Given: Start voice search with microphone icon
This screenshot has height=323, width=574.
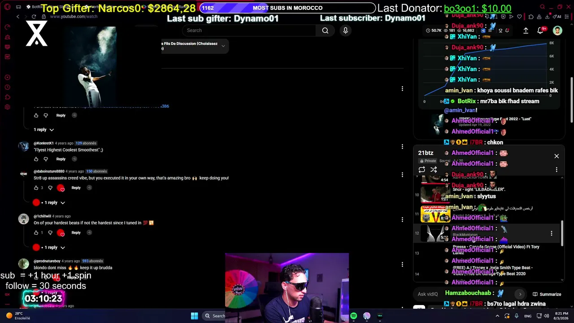Looking at the screenshot, I should [345, 31].
